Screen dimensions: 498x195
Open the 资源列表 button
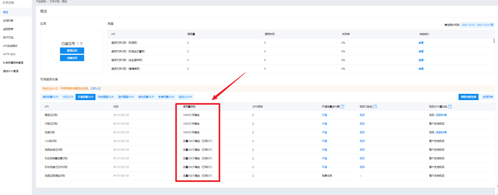(x=487, y=97)
